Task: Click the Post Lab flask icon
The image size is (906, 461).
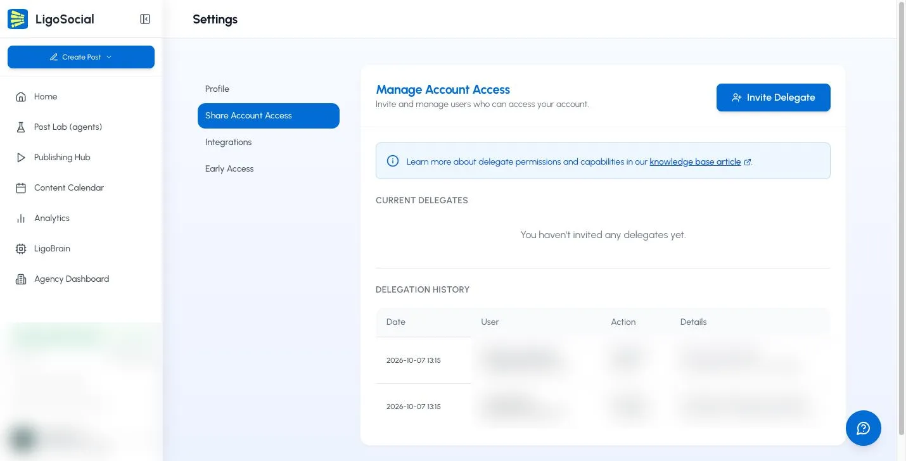Action: (x=21, y=127)
